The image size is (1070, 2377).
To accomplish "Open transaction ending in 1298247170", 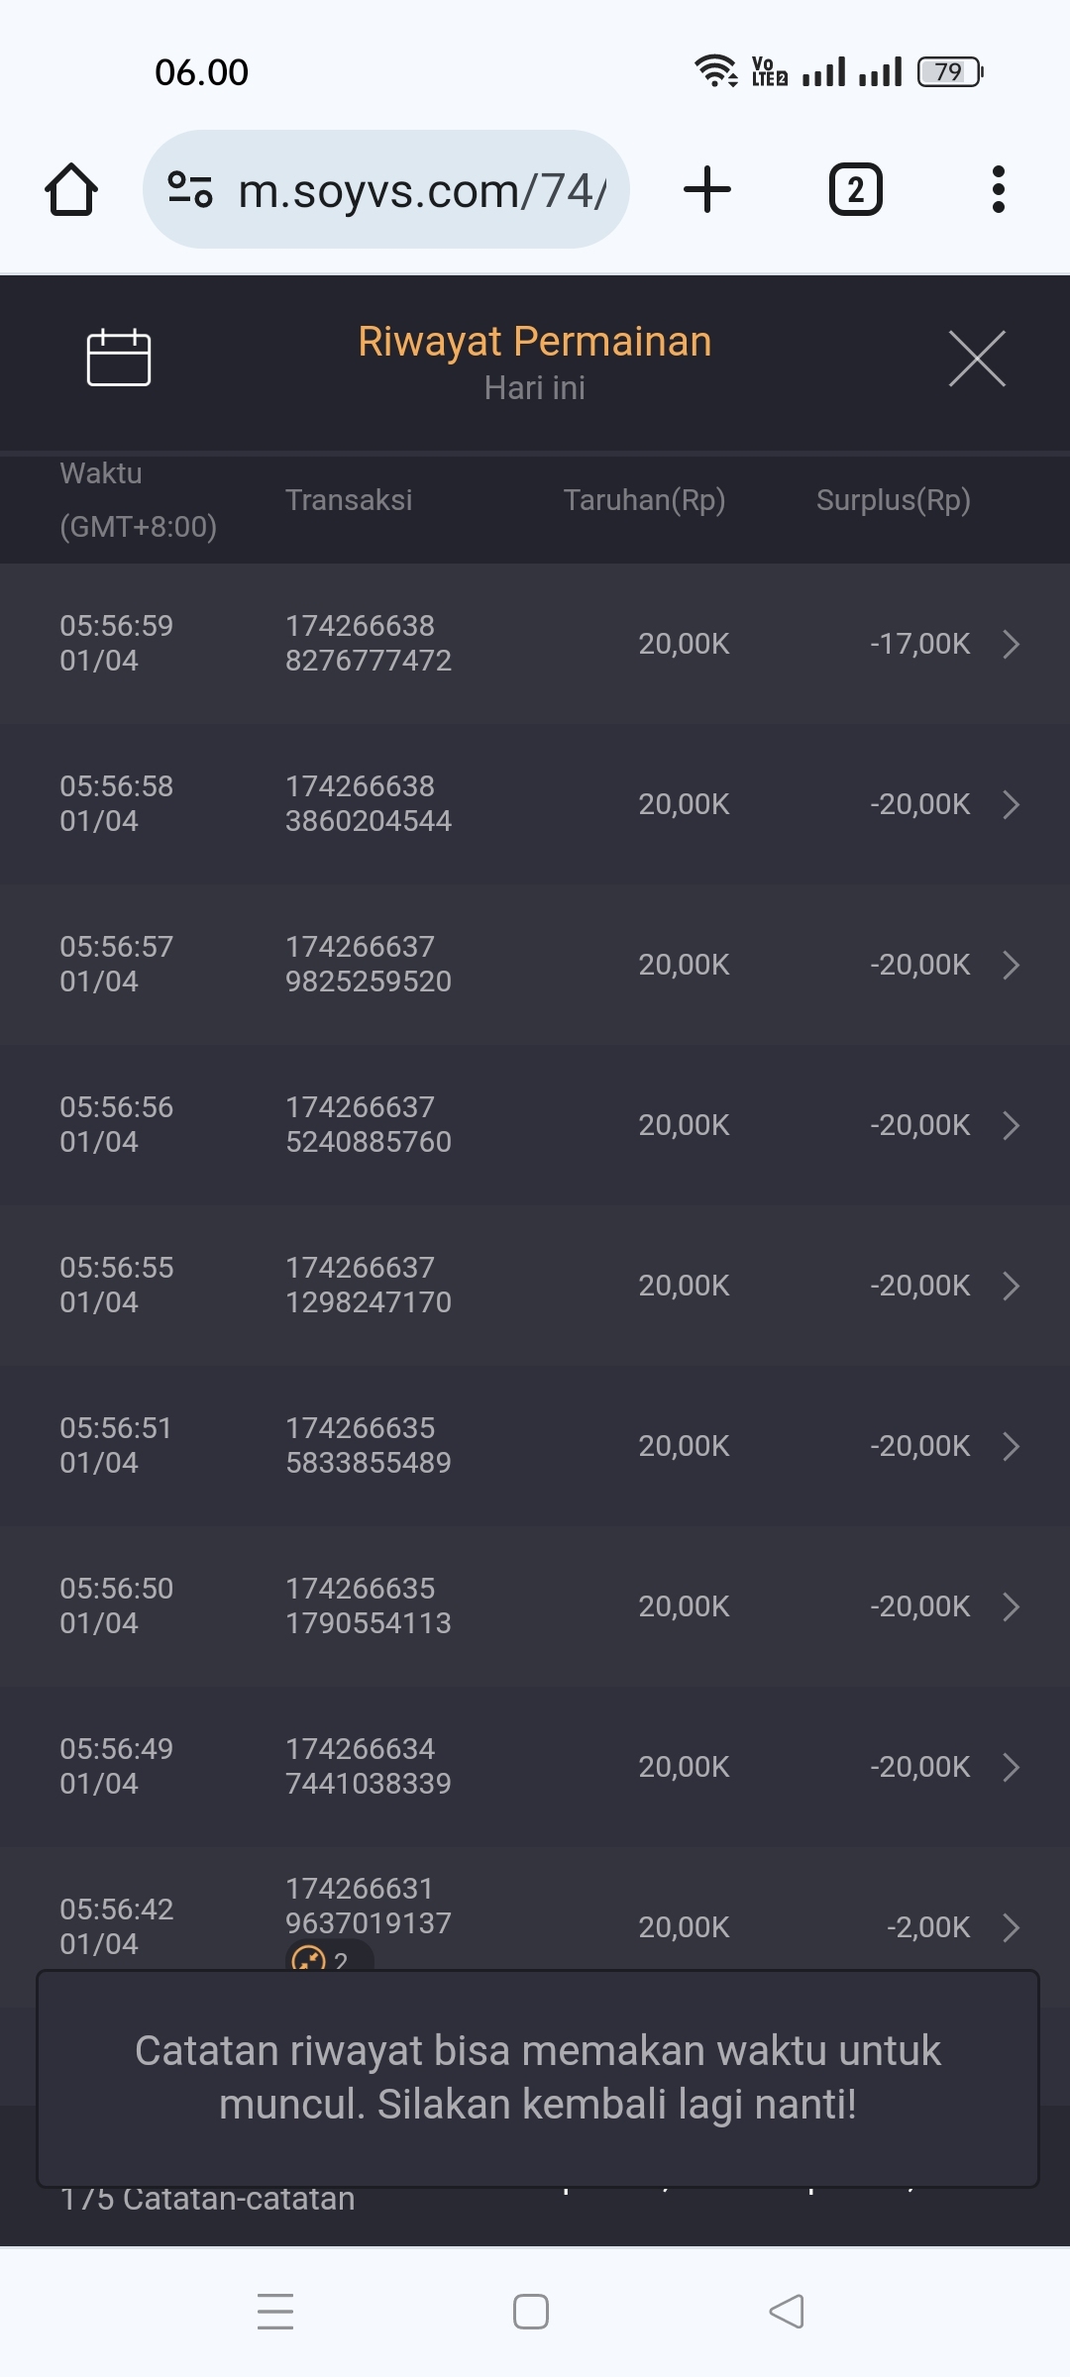I will 369,1286.
